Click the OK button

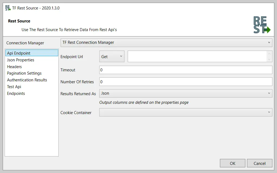click(232, 163)
